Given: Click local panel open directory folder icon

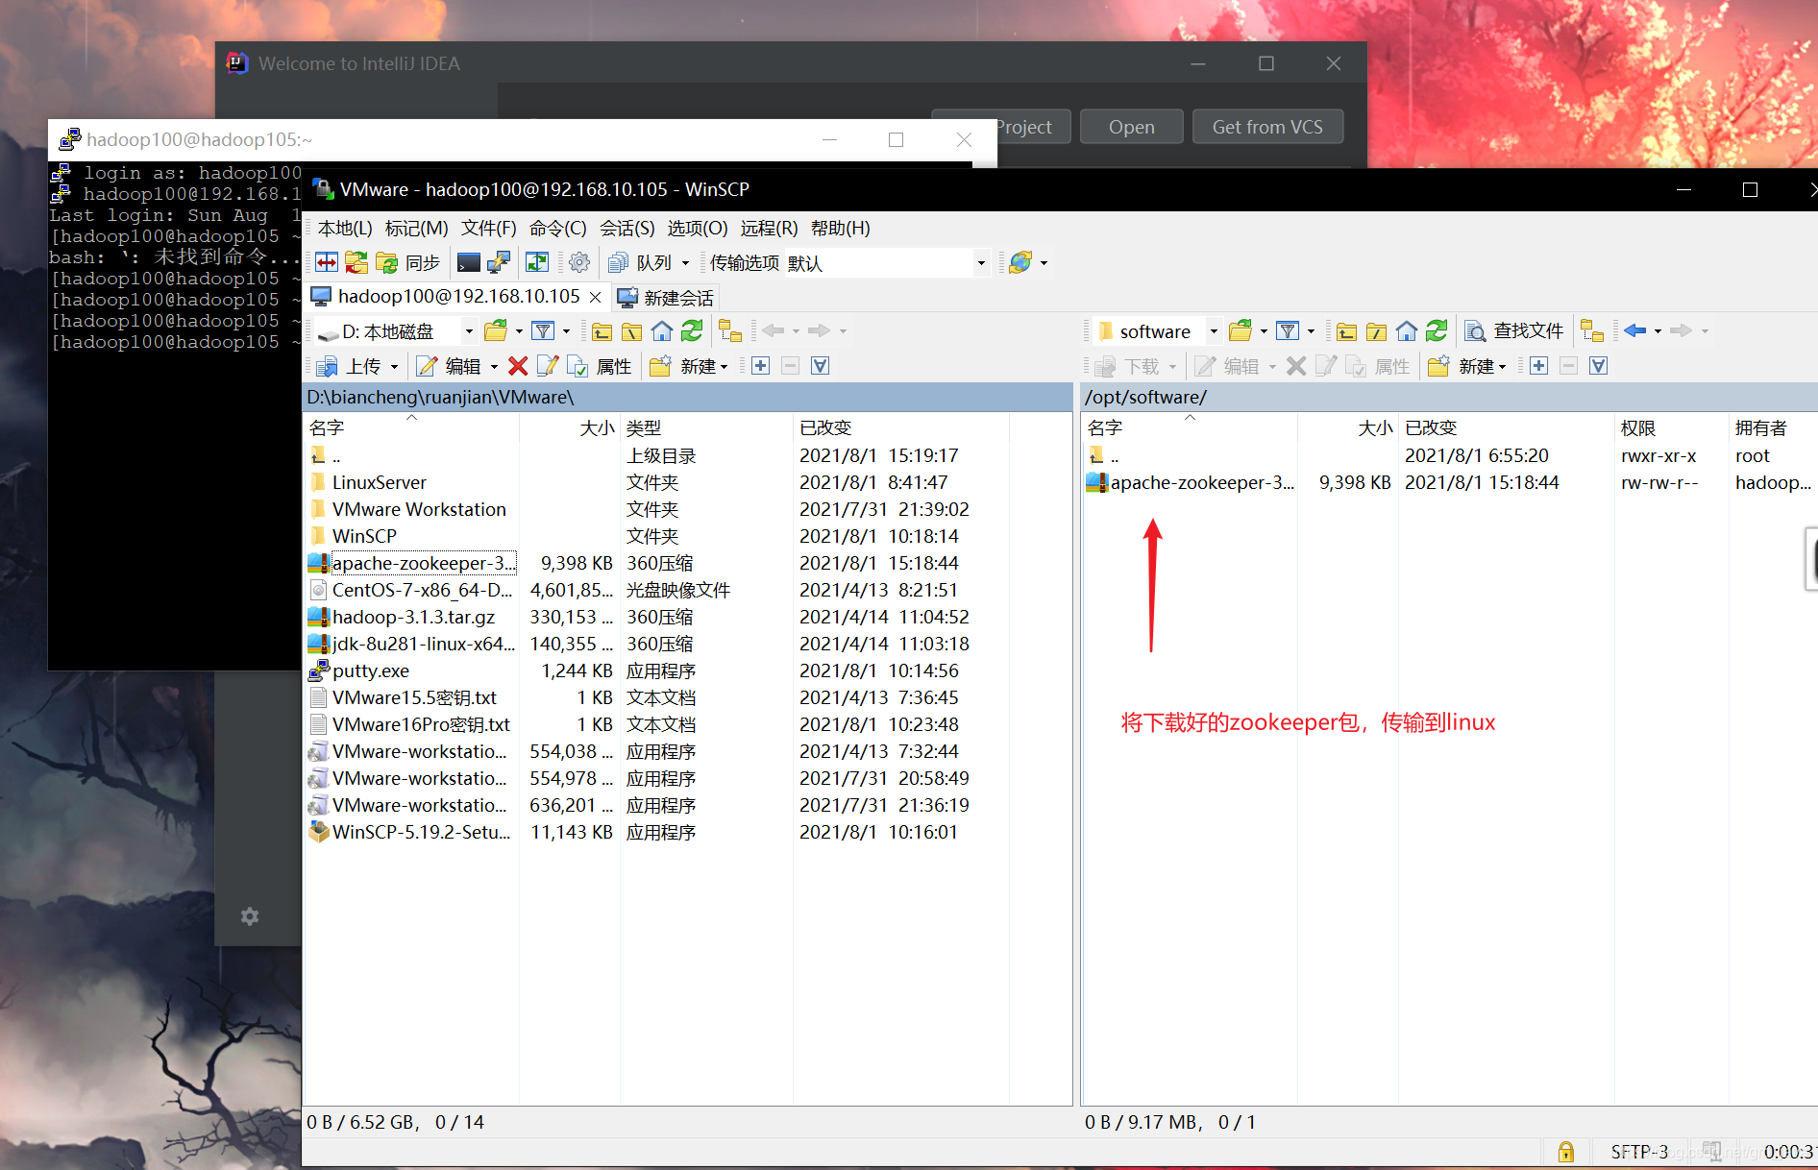Looking at the screenshot, I should coord(496,331).
